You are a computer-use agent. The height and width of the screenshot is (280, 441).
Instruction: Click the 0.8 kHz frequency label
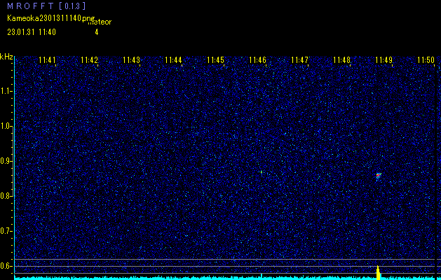[x=6, y=196]
